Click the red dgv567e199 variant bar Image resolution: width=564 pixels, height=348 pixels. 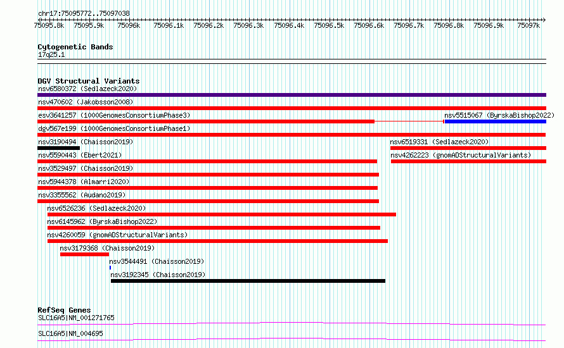[x=292, y=135]
